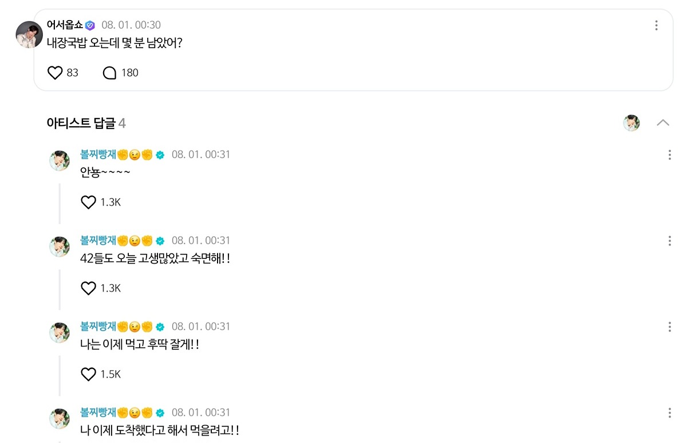Open 어서옵쇼 profile picture
This screenshot has height=443, width=687.
[x=29, y=35]
